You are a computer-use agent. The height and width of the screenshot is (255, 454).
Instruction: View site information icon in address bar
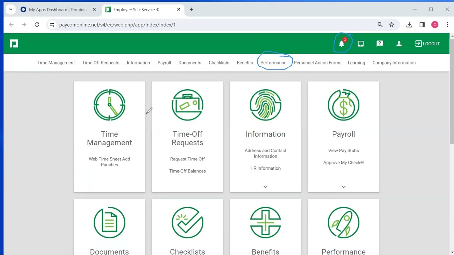(x=52, y=24)
